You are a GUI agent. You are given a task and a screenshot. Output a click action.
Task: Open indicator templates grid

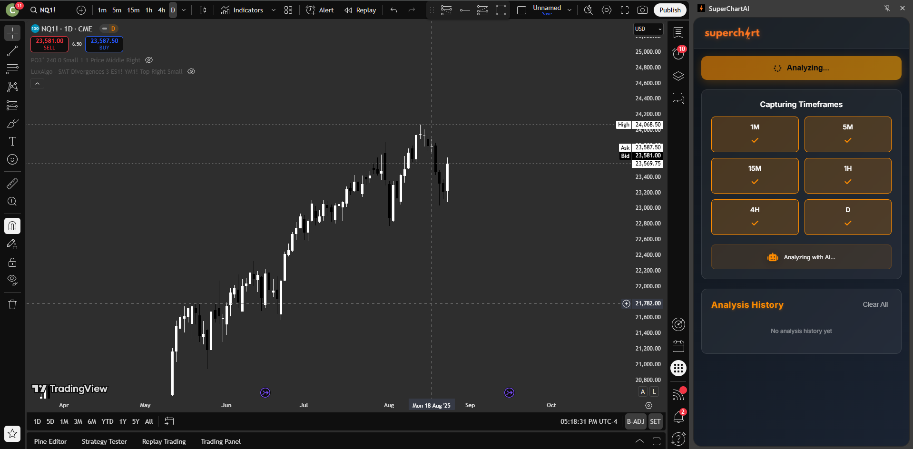coord(288,10)
